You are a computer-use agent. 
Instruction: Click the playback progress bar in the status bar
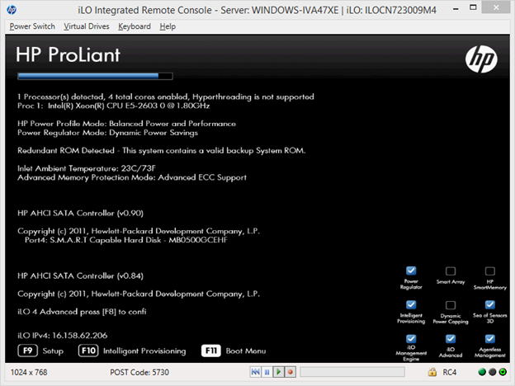[x=352, y=372]
